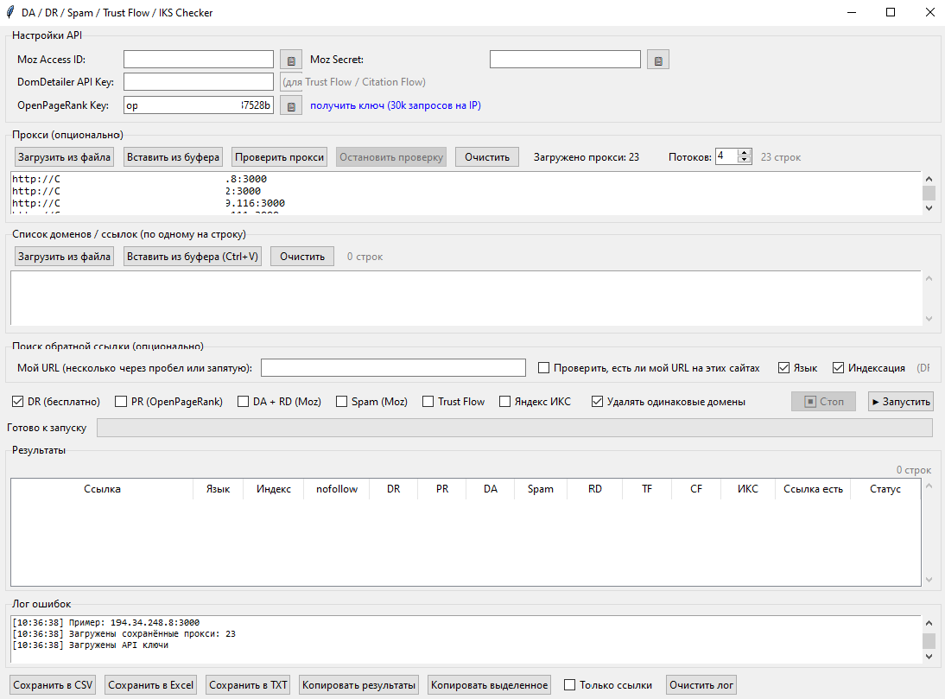Click paste icon next to Moz Access ID
Image resolution: width=945 pixels, height=699 pixels.
pos(291,60)
